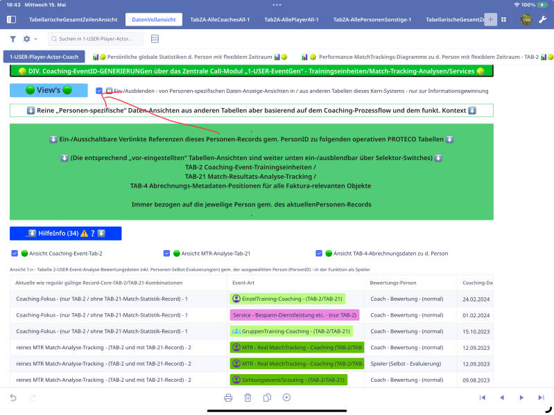Expand the settings gear dropdown

[30, 39]
